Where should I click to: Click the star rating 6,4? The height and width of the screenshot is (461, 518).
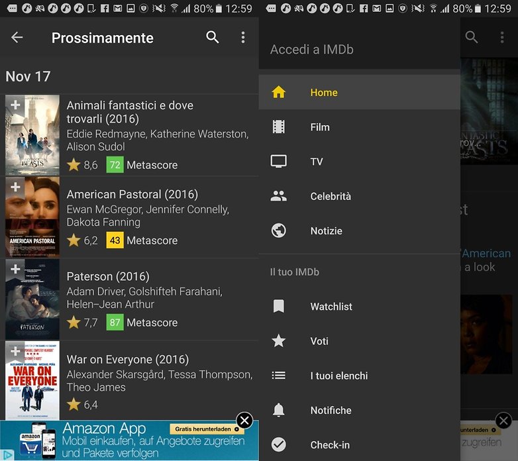coord(82,404)
